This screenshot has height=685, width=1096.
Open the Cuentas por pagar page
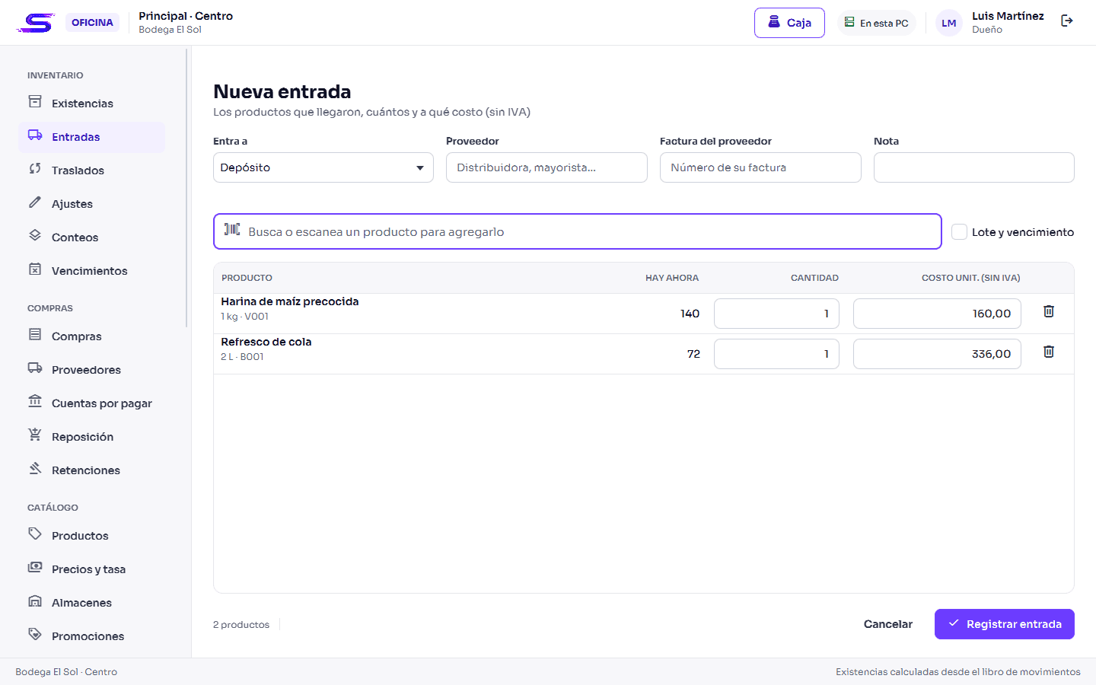[x=91, y=403]
